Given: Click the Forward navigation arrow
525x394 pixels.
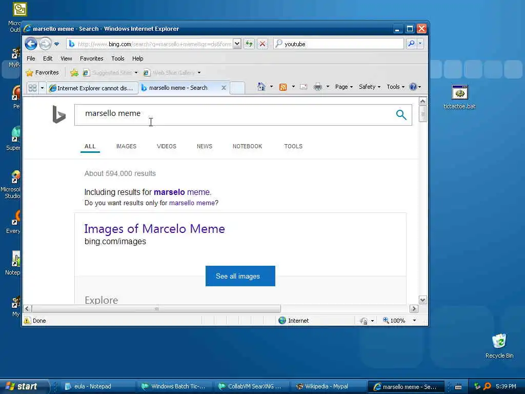Looking at the screenshot, I should click(x=45, y=44).
